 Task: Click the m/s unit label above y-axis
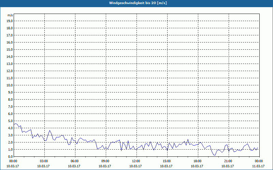click(x=10, y=15)
